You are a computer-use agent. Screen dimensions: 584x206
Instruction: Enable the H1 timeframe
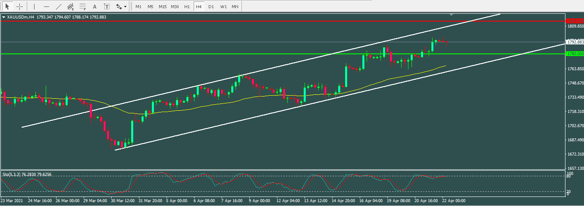(x=186, y=6)
